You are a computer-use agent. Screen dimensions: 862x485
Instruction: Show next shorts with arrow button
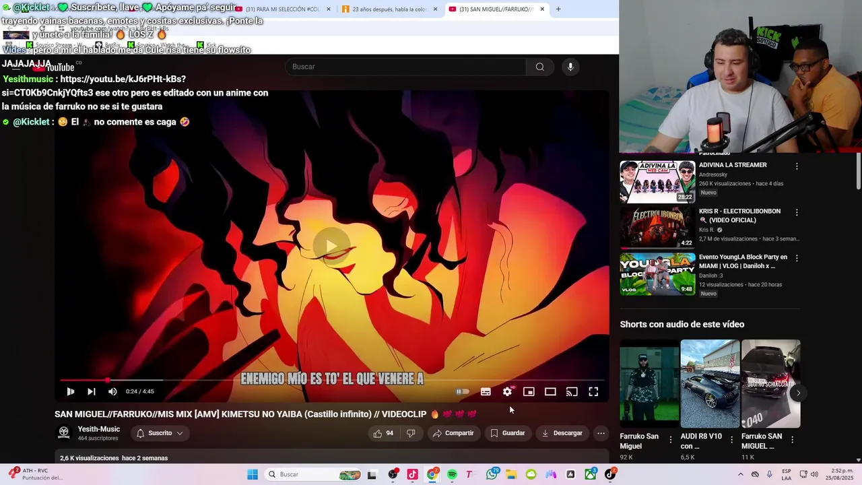coord(798,393)
